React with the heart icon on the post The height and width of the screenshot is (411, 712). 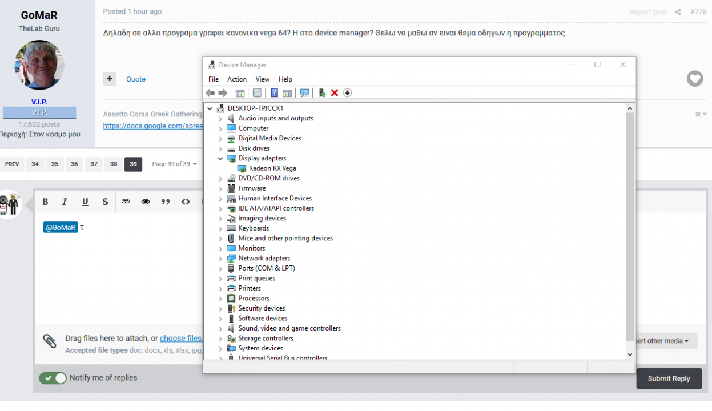click(x=694, y=79)
